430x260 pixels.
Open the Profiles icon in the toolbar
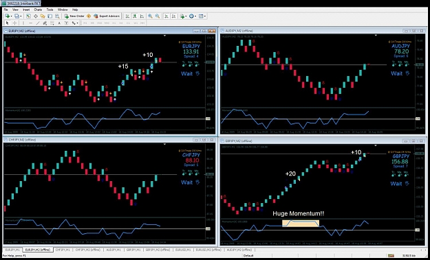pos(17,16)
